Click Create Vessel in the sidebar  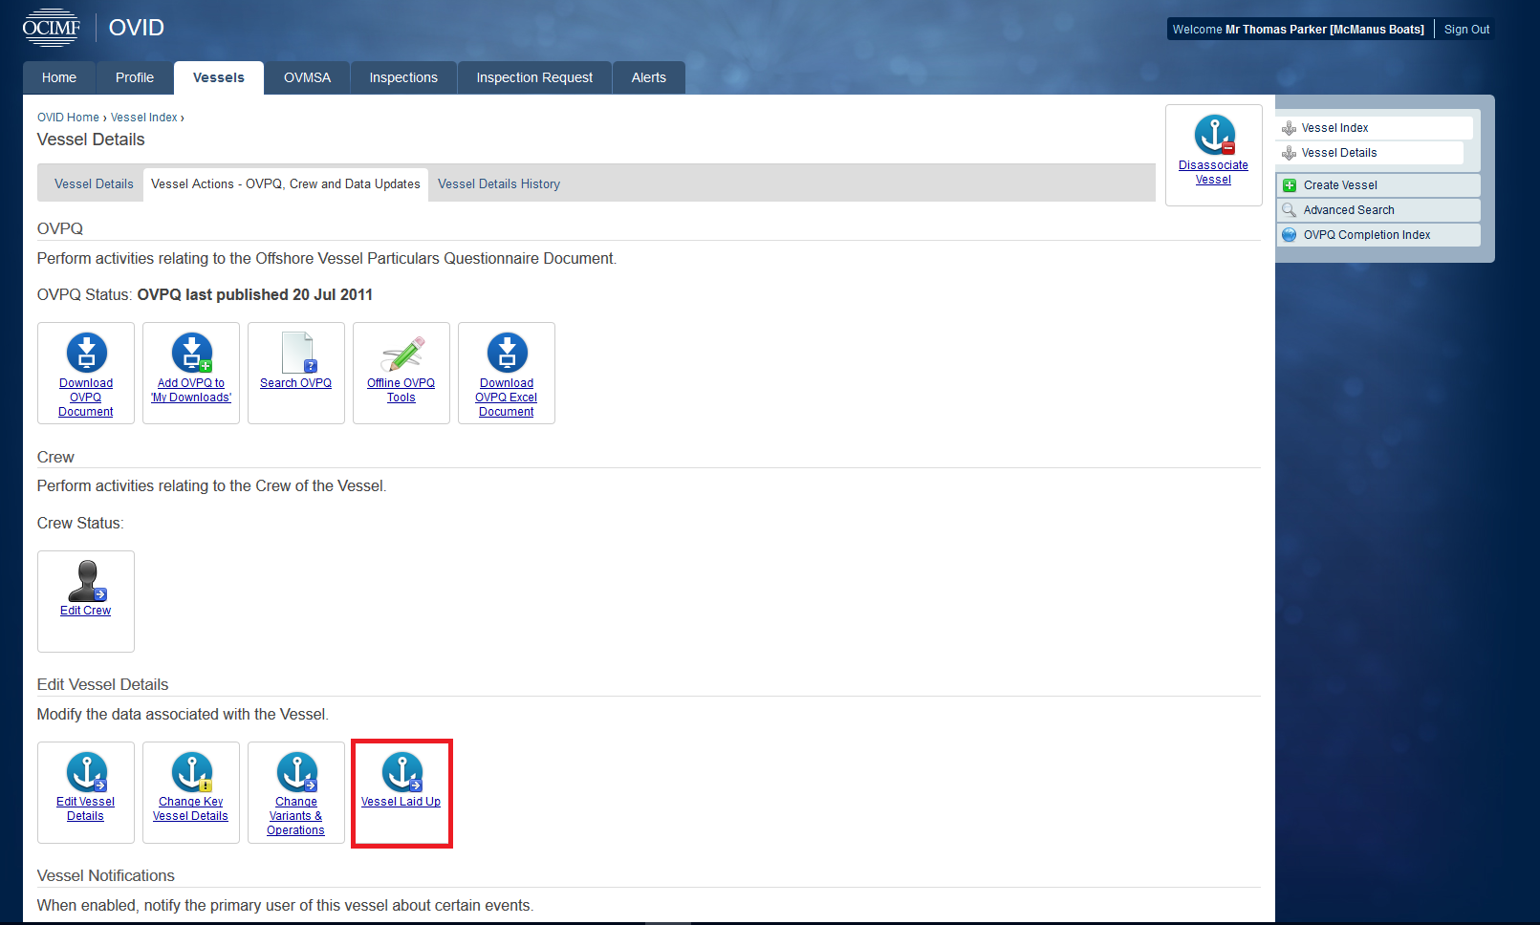click(1339, 185)
